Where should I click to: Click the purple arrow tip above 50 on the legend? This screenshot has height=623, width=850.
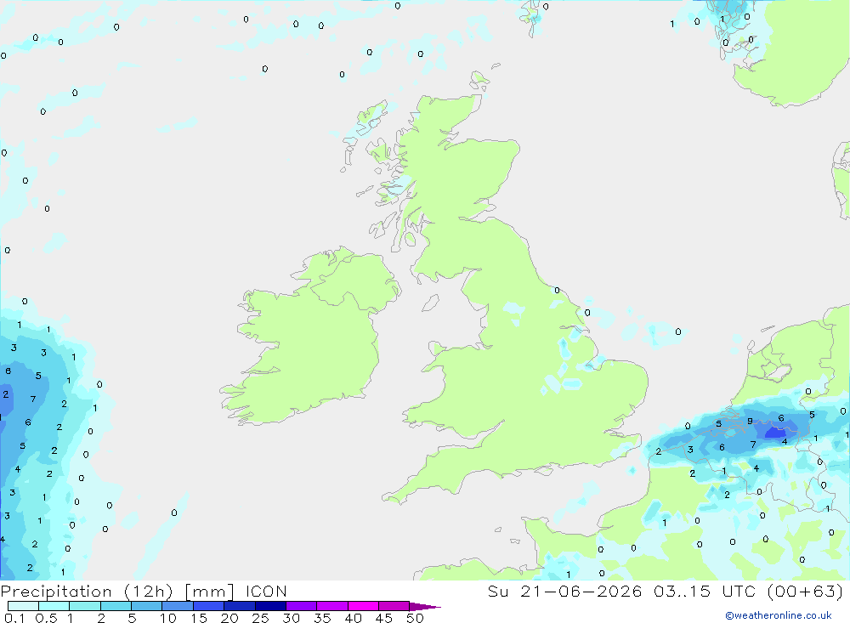(425, 607)
